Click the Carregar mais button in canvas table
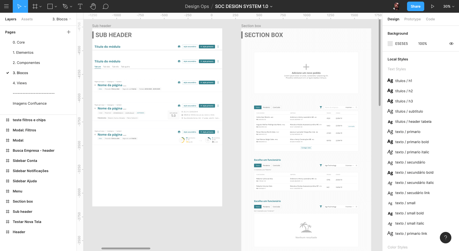Viewport: 459px width, 251px height. coord(306,148)
